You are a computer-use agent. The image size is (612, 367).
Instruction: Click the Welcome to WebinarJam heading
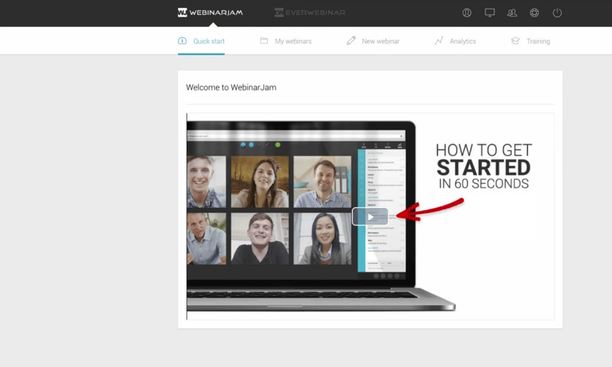(231, 87)
